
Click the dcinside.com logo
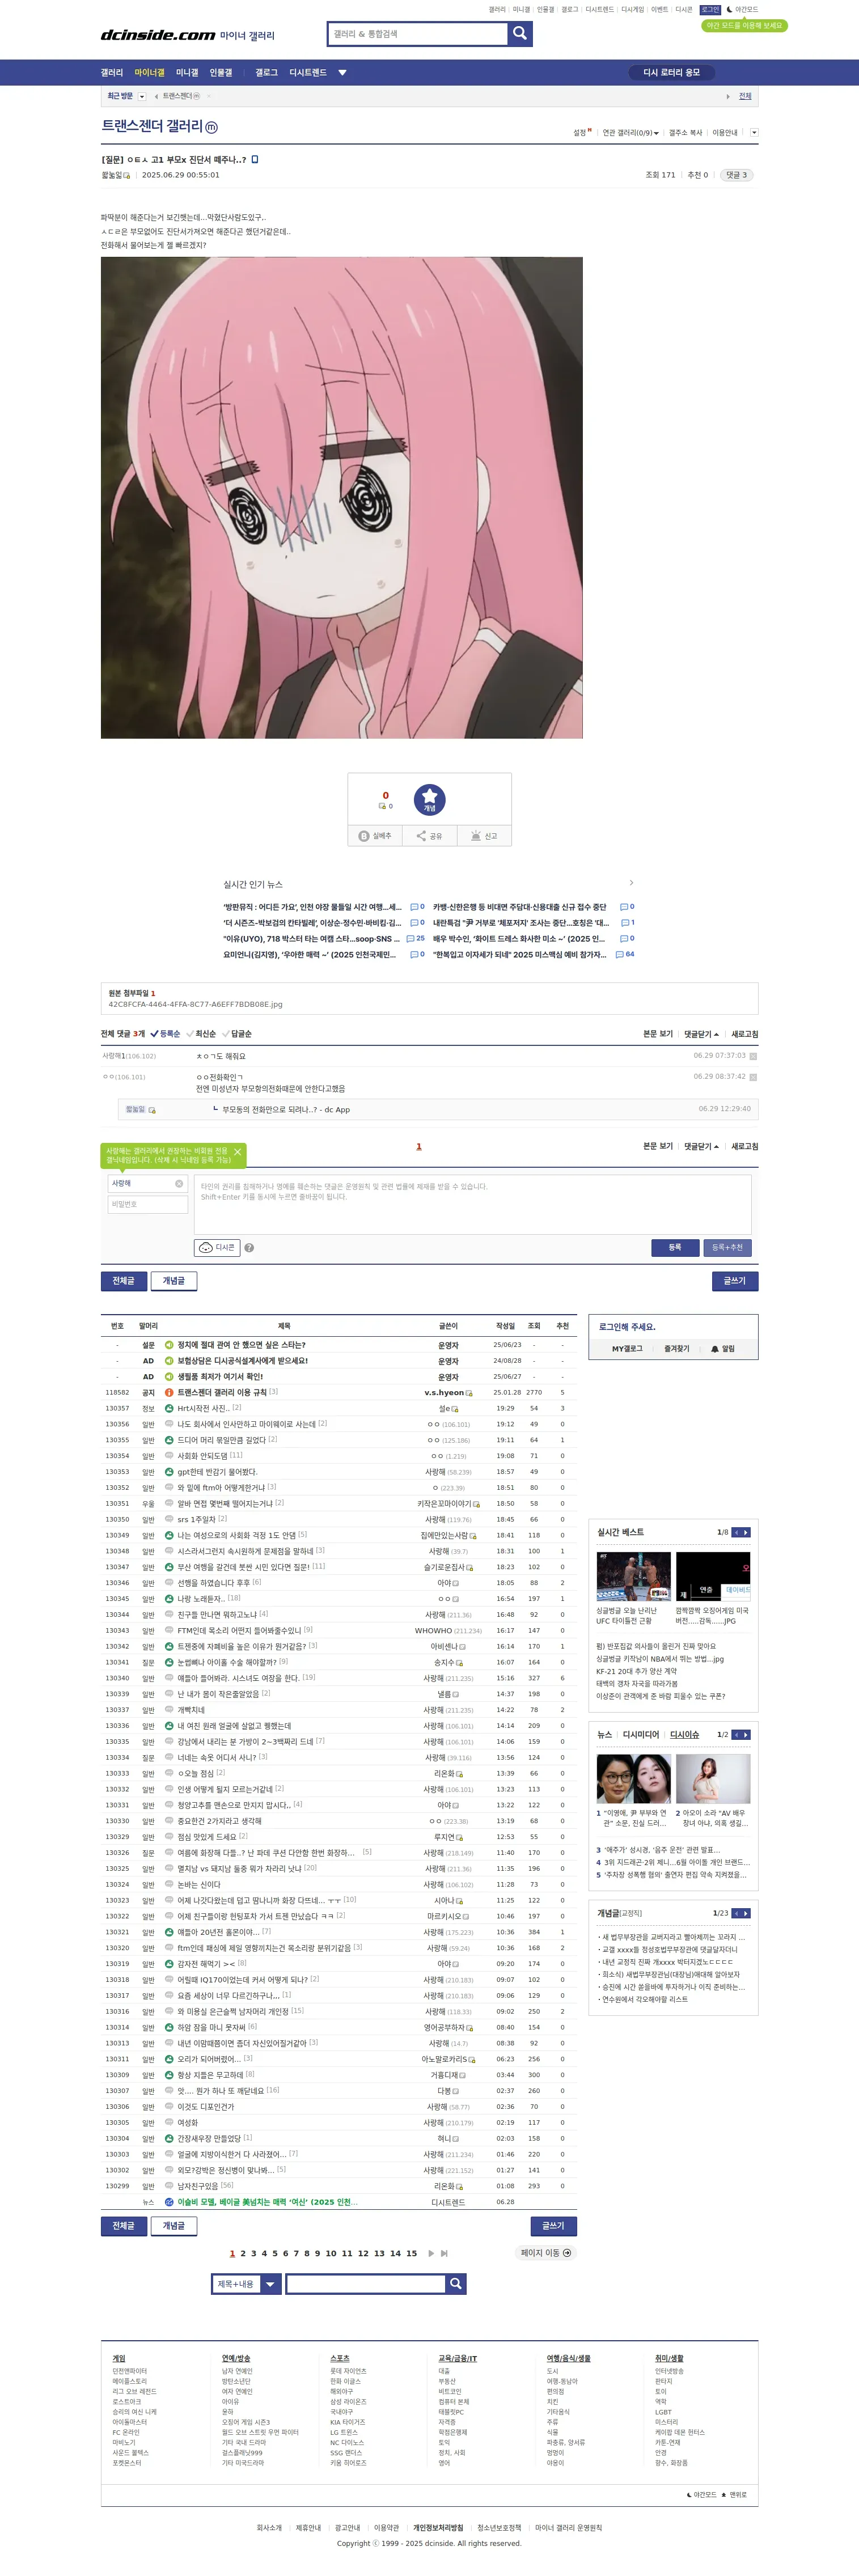point(158,35)
